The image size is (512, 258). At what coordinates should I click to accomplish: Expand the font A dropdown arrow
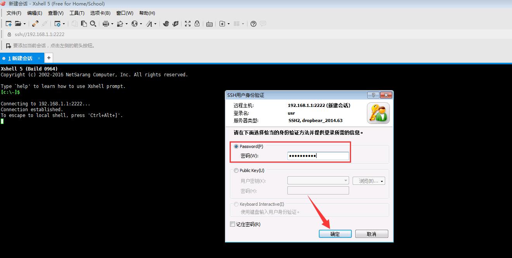pyautogui.click(x=155, y=24)
